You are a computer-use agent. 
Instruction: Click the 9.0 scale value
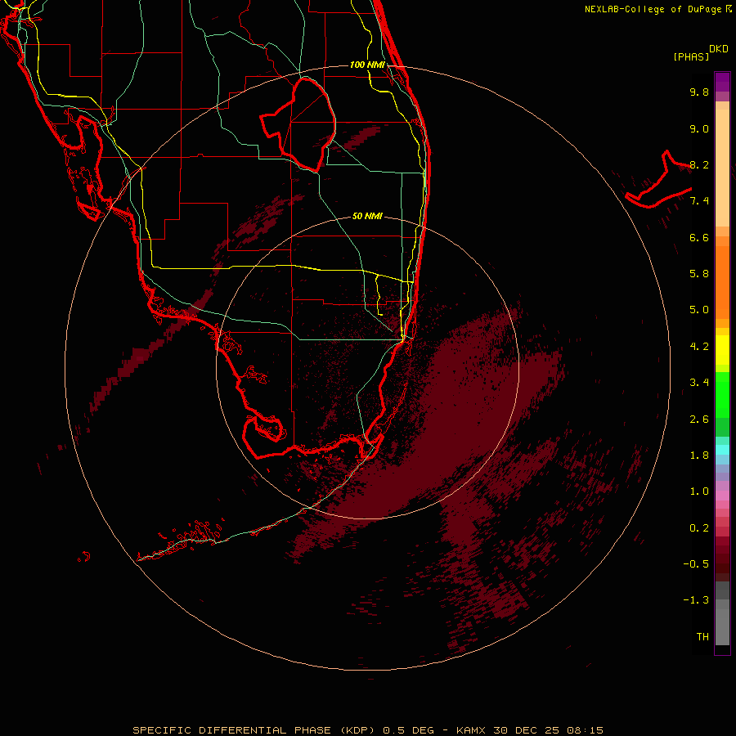coord(699,128)
